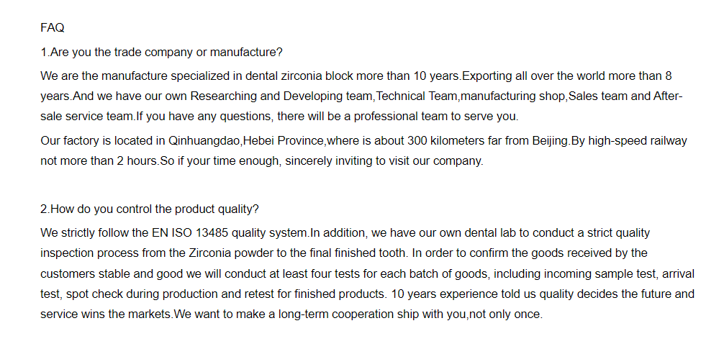Click the question "How do you control the product quality?"
Viewport: 724px width, 349px height.
pyautogui.click(x=149, y=209)
